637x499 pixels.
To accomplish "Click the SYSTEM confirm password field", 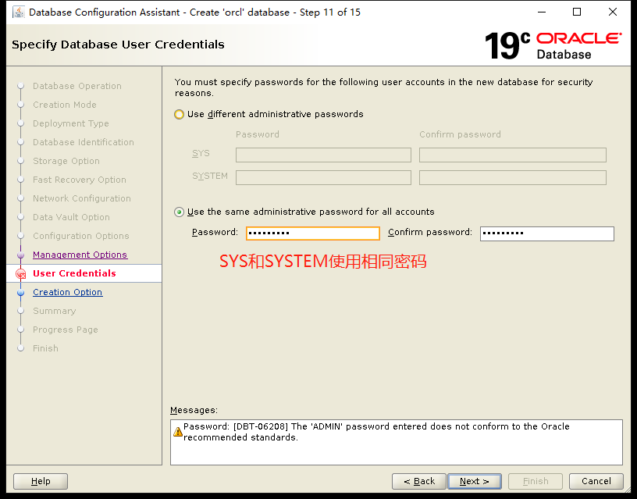I will click(x=513, y=177).
